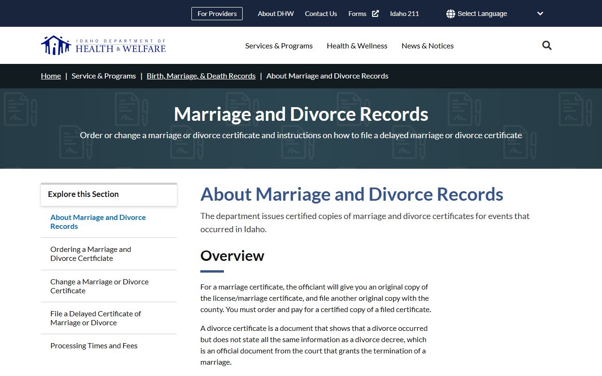This screenshot has height=376, width=602.
Task: Open the Forms link
Action: coord(357,14)
